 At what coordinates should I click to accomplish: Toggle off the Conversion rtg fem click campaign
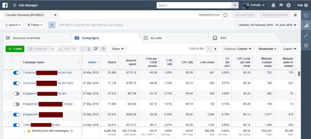coord(16,73)
